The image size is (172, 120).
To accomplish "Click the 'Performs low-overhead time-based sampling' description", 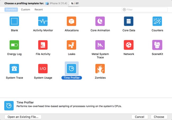I will coord(69,106).
